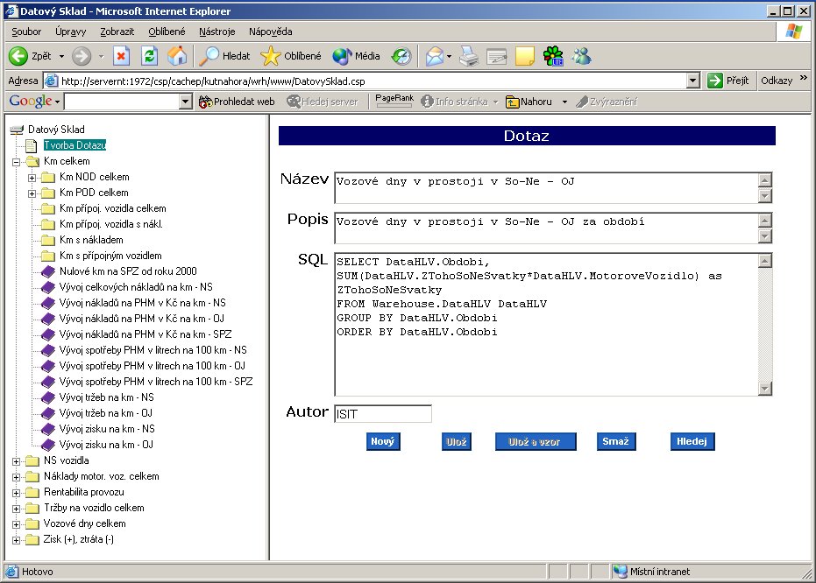Expand the Tržby na vozidlo celkem folder
Screen dimensions: 816x583
(16, 509)
